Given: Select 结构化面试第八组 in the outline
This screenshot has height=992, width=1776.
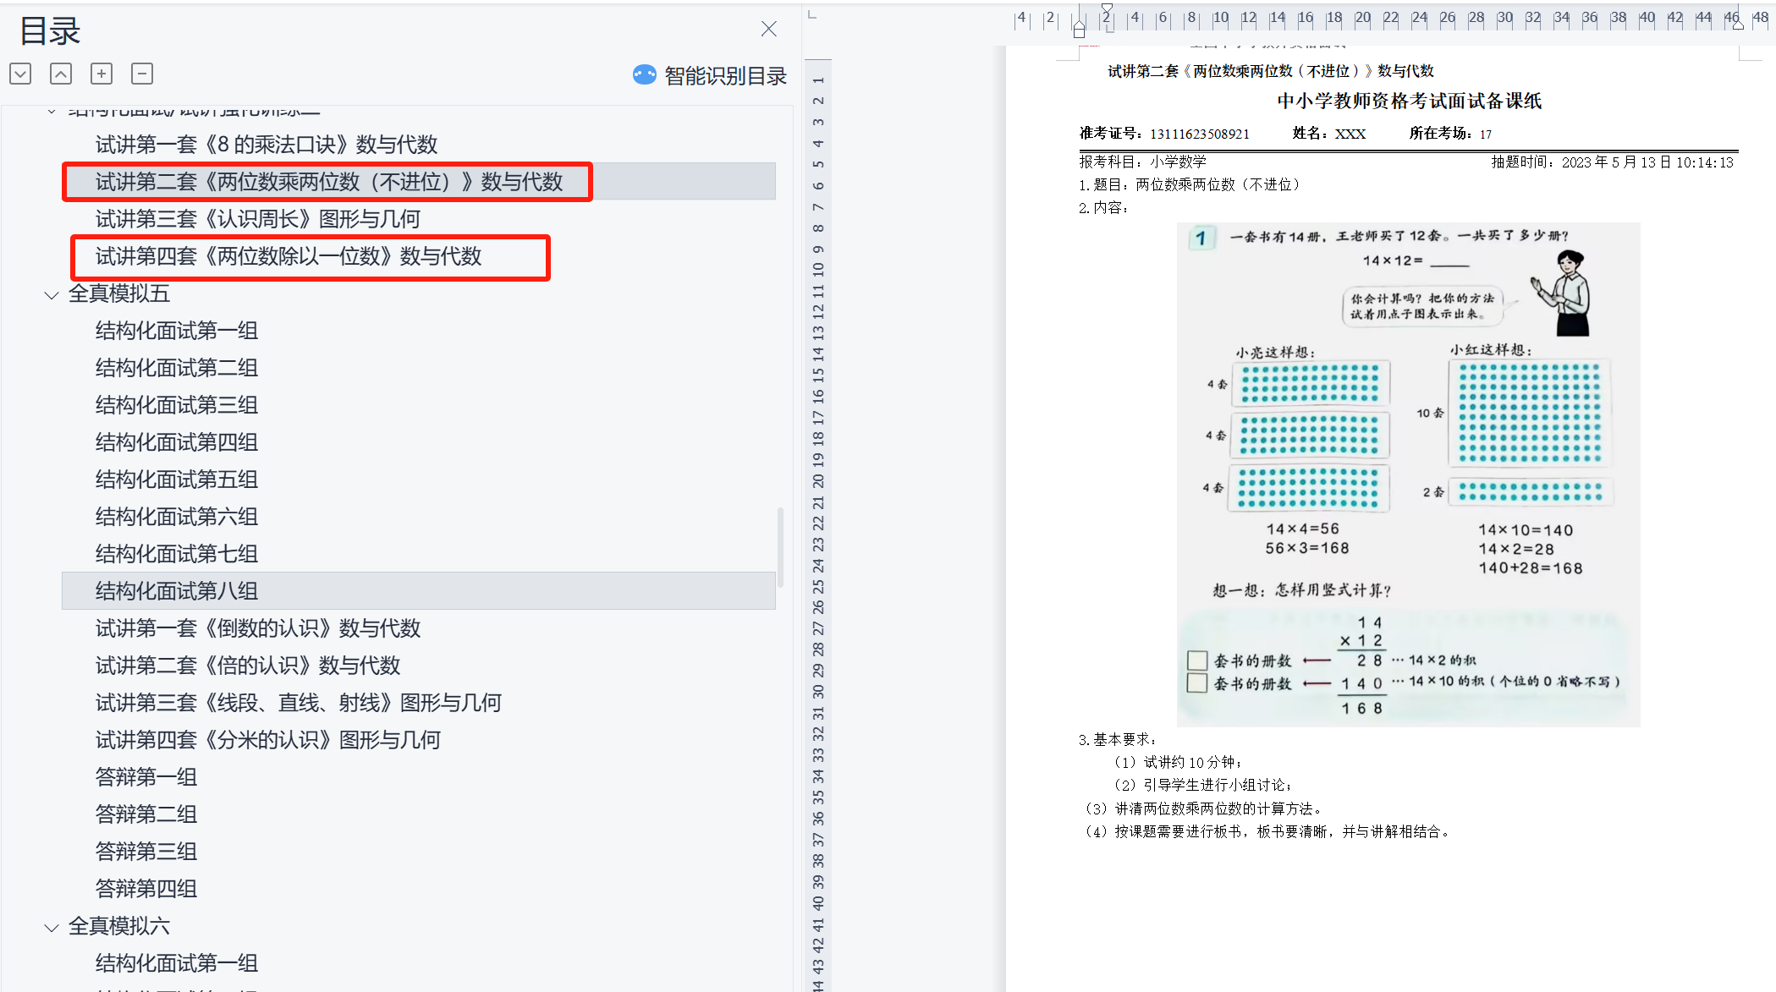Looking at the screenshot, I should point(177,591).
